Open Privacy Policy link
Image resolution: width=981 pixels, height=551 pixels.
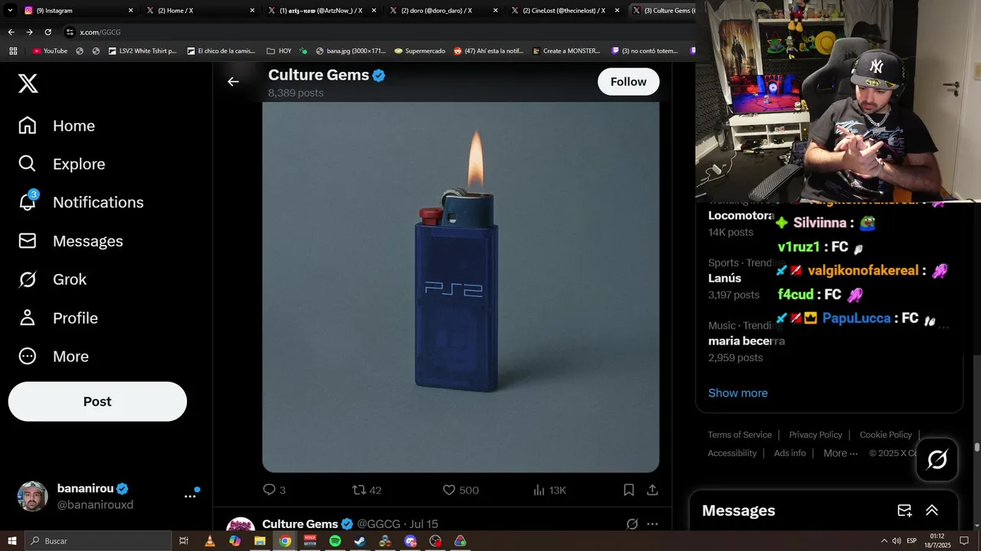815,435
